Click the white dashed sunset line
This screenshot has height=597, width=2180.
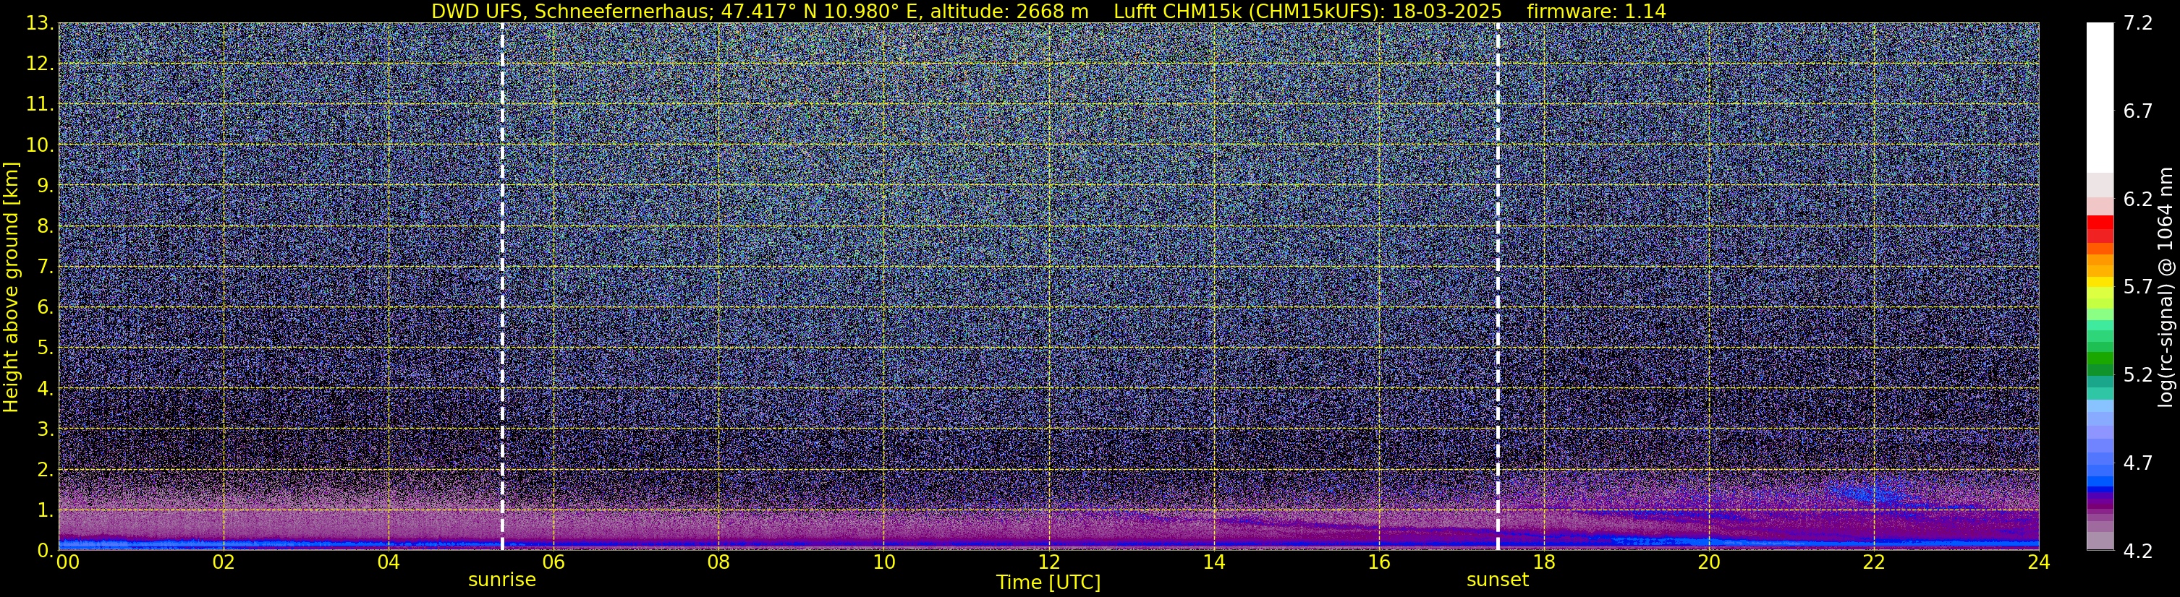1497,287
